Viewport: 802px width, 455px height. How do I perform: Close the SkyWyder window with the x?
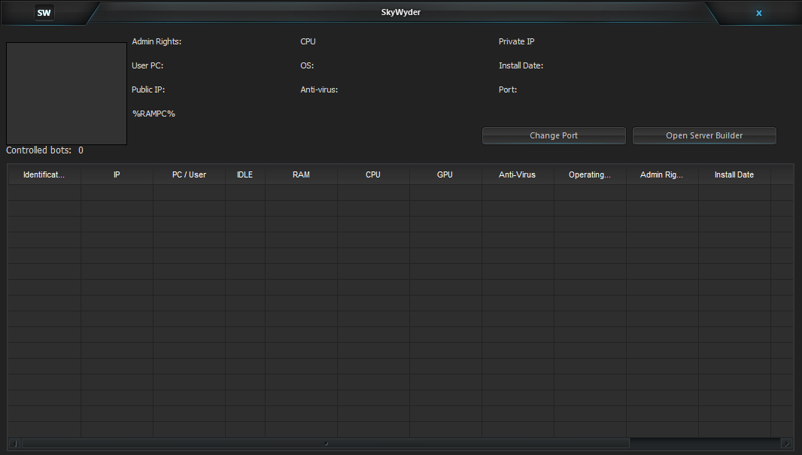(x=758, y=13)
